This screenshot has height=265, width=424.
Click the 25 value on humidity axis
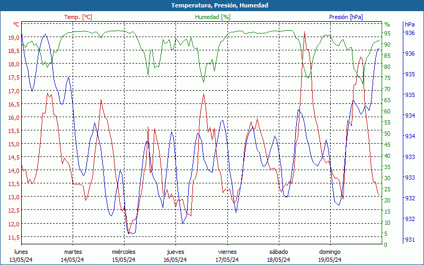(x=387, y=189)
